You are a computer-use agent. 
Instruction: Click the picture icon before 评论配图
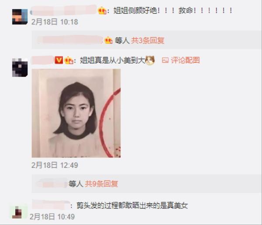(x=165, y=60)
